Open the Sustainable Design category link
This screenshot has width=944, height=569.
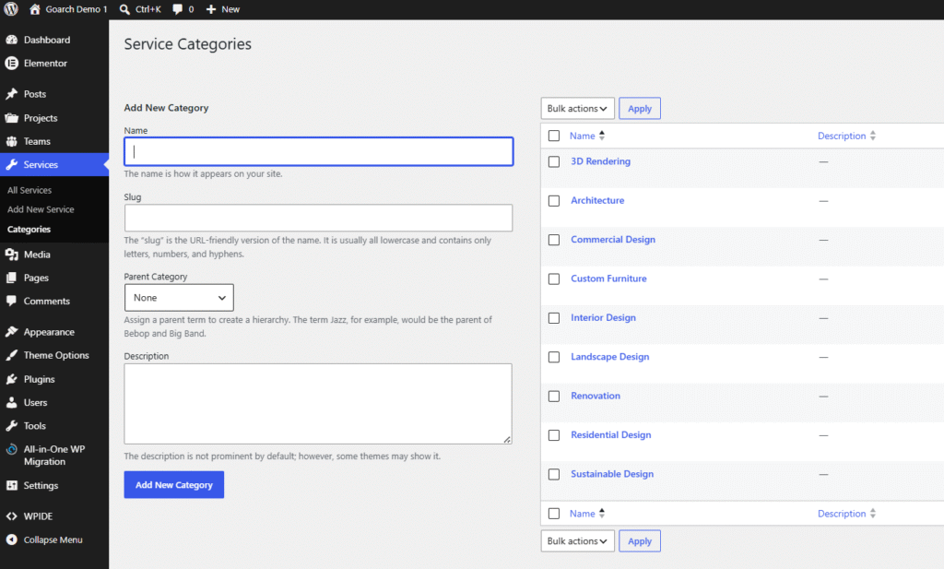[x=612, y=474]
